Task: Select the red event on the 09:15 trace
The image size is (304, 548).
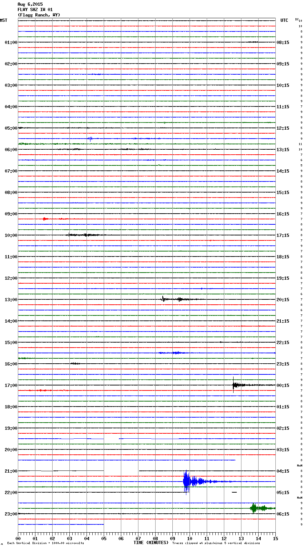Action: (45, 219)
